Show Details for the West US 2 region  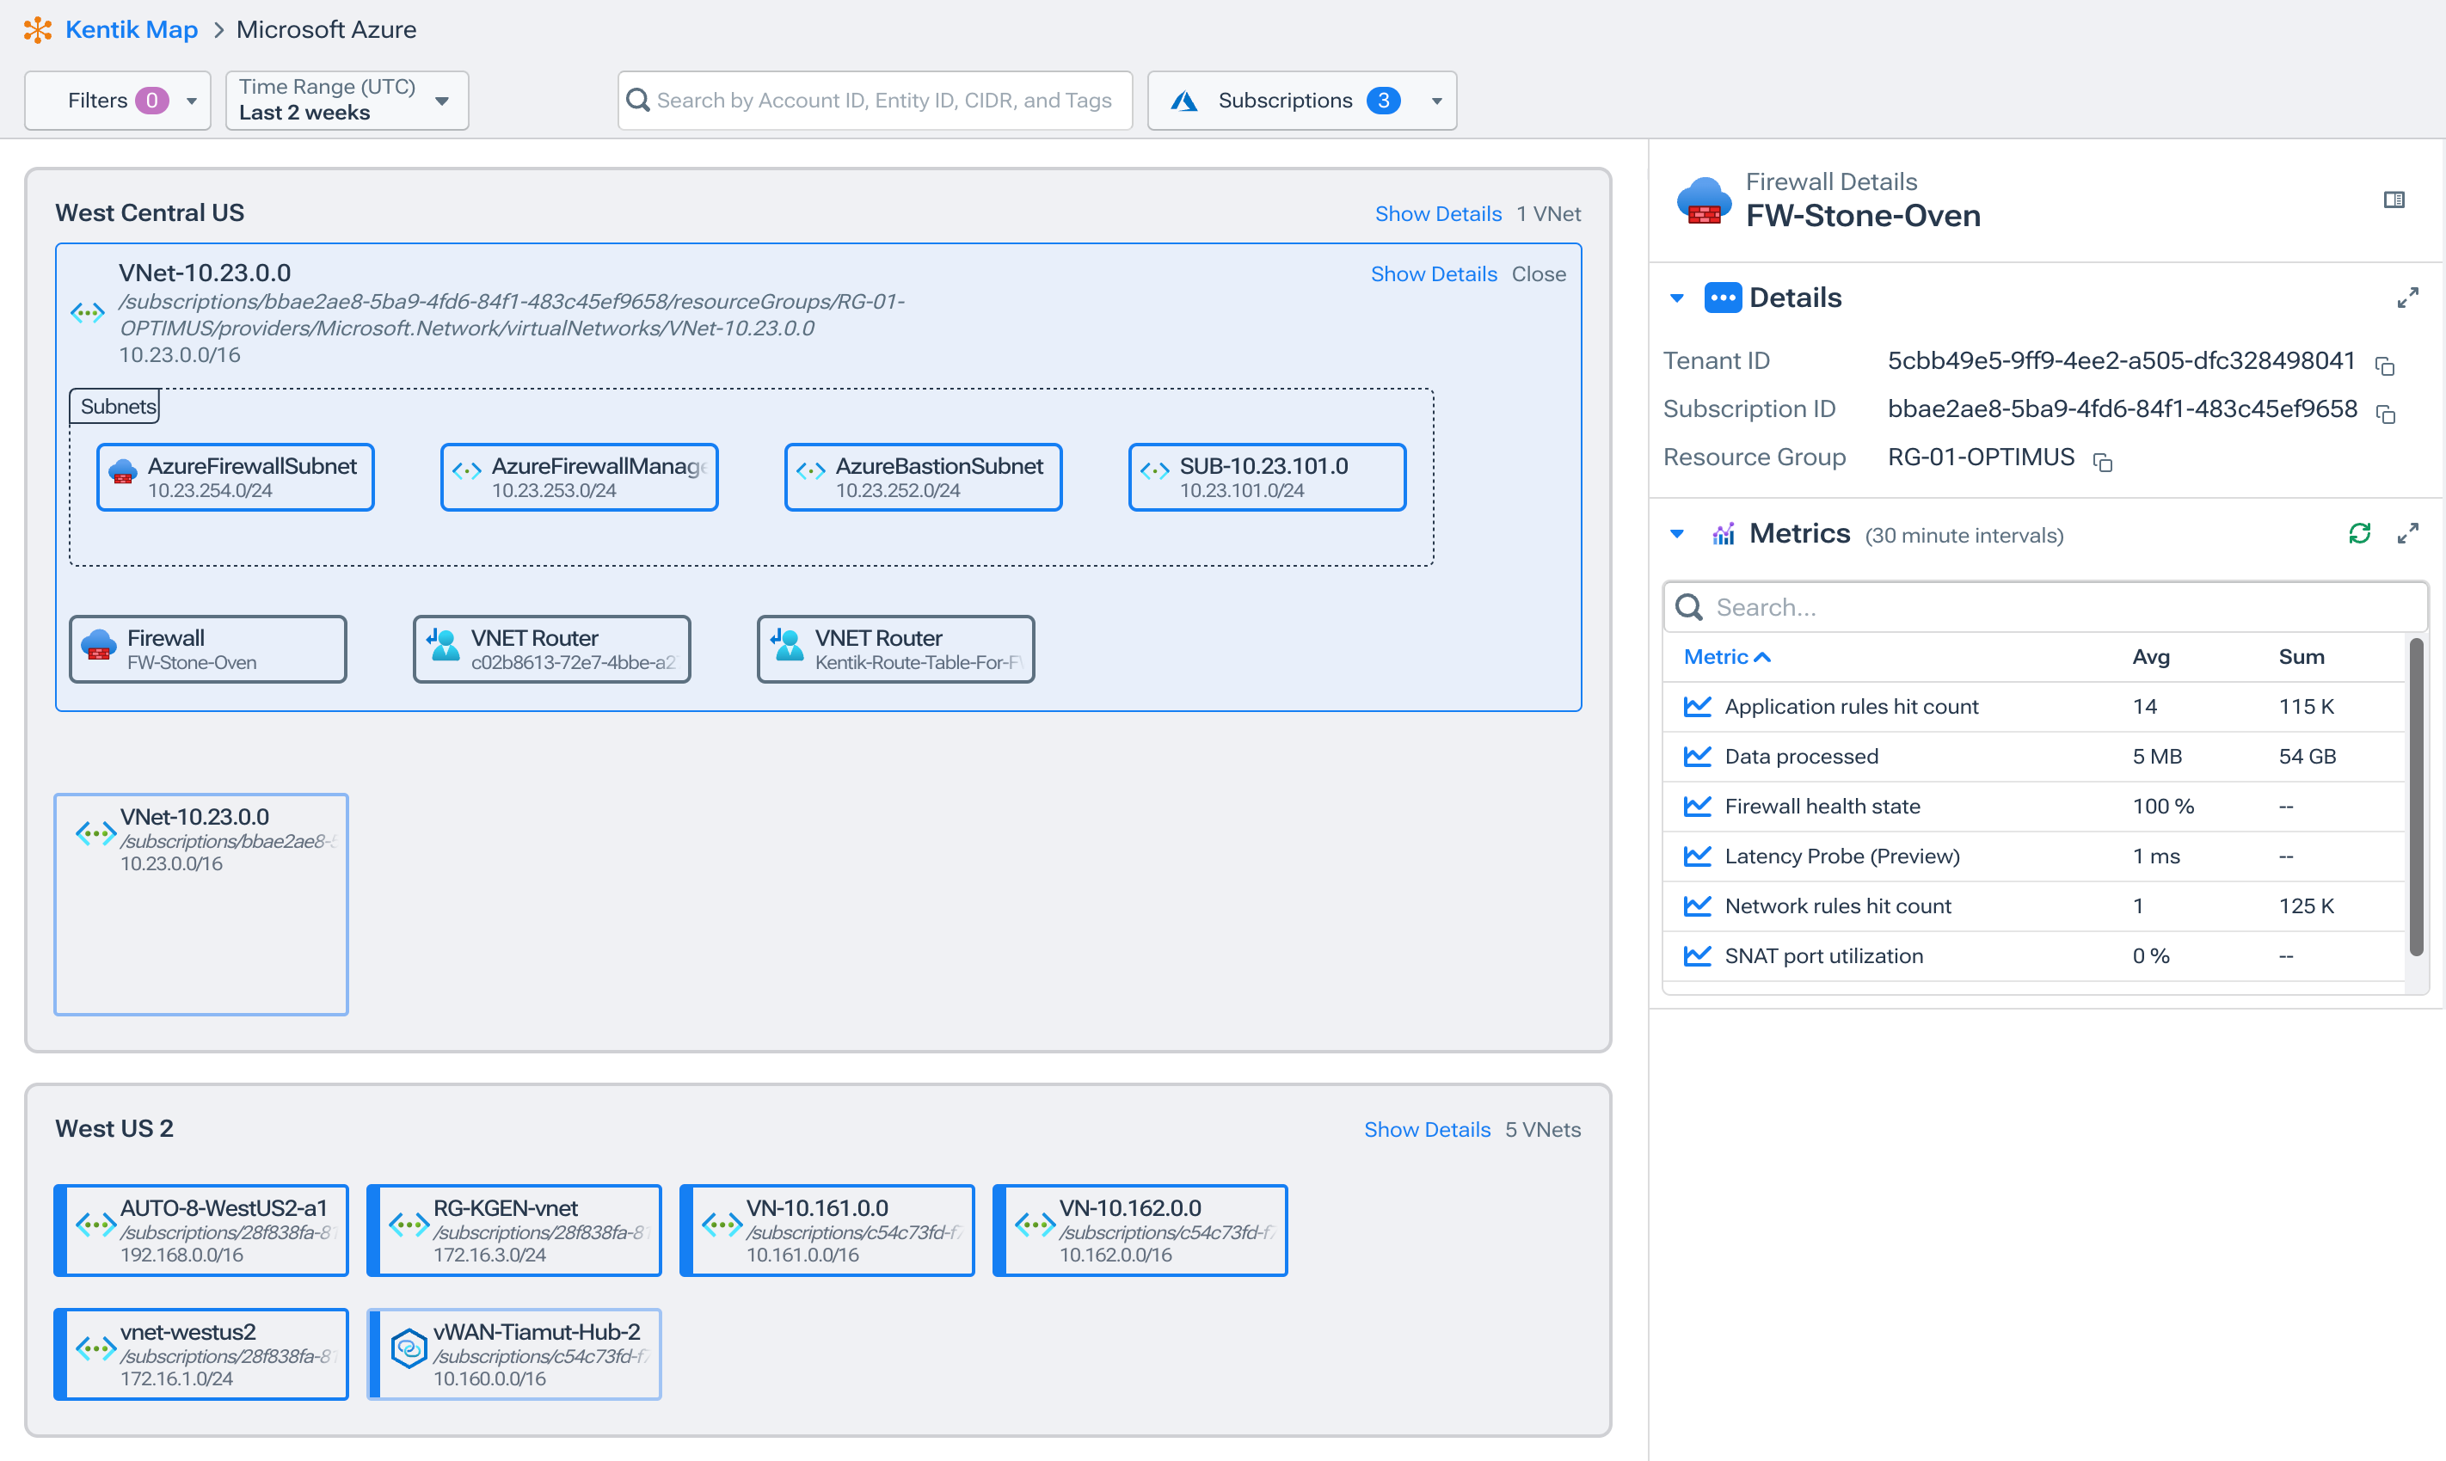[1428, 1129]
